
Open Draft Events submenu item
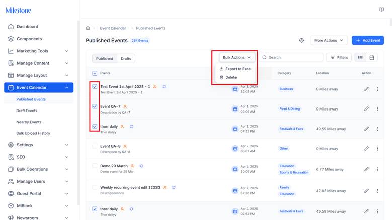(27, 111)
